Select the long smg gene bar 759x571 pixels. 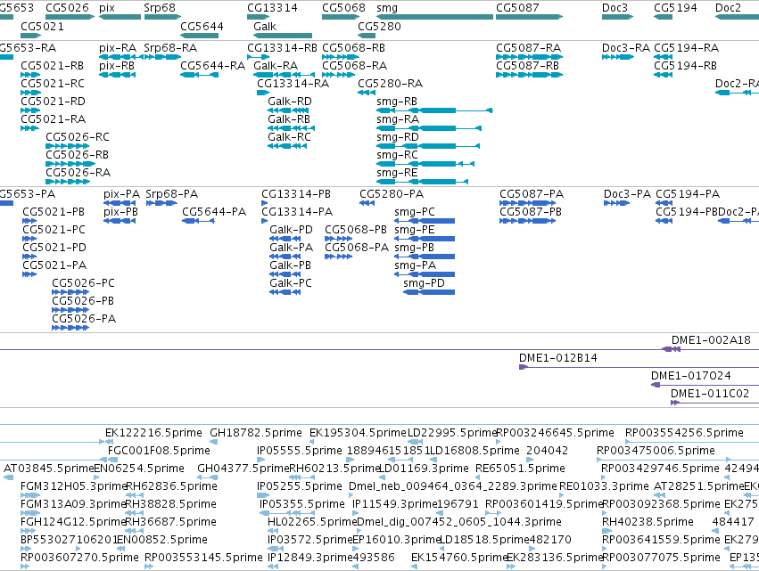click(x=434, y=17)
